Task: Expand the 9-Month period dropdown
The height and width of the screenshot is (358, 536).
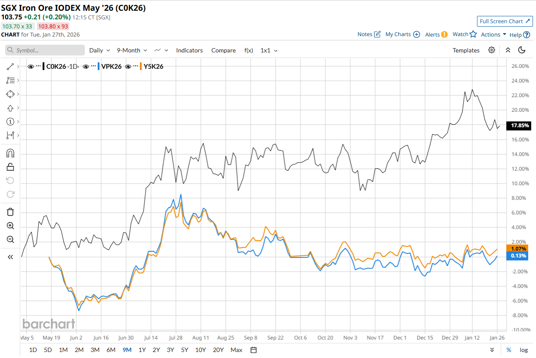Action: [132, 50]
